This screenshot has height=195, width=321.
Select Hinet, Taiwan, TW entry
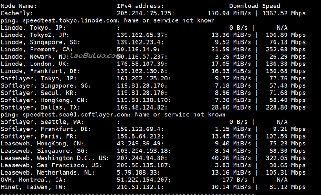(x=33, y=187)
